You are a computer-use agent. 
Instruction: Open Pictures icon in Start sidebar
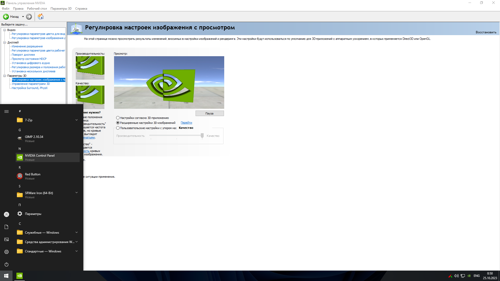pyautogui.click(x=7, y=239)
